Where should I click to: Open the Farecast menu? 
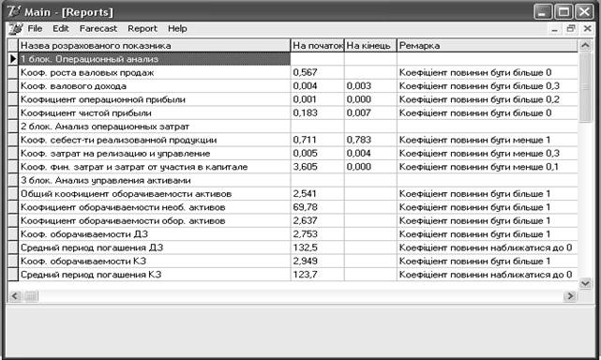tap(98, 29)
